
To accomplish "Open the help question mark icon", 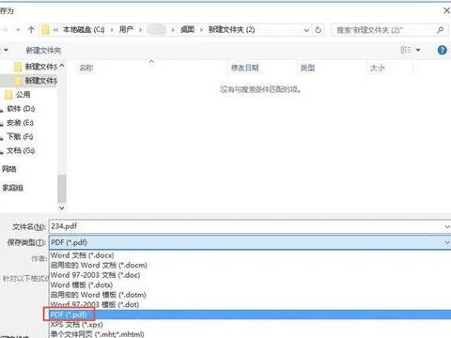I will [x=442, y=50].
